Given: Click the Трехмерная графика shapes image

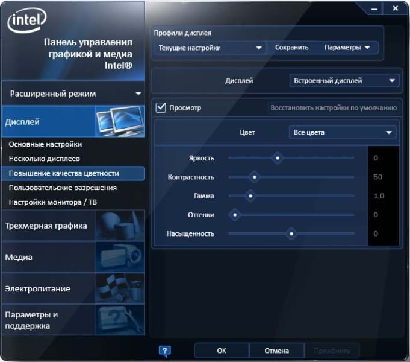Looking at the screenshot, I should click(120, 226).
